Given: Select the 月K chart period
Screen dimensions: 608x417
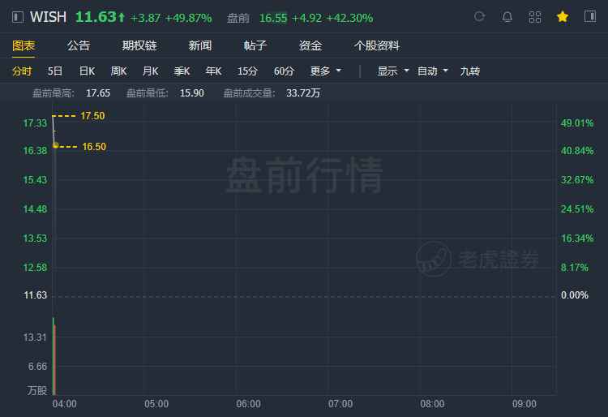Looking at the screenshot, I should 151,71.
